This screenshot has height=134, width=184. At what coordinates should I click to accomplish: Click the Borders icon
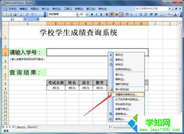click(162, 15)
